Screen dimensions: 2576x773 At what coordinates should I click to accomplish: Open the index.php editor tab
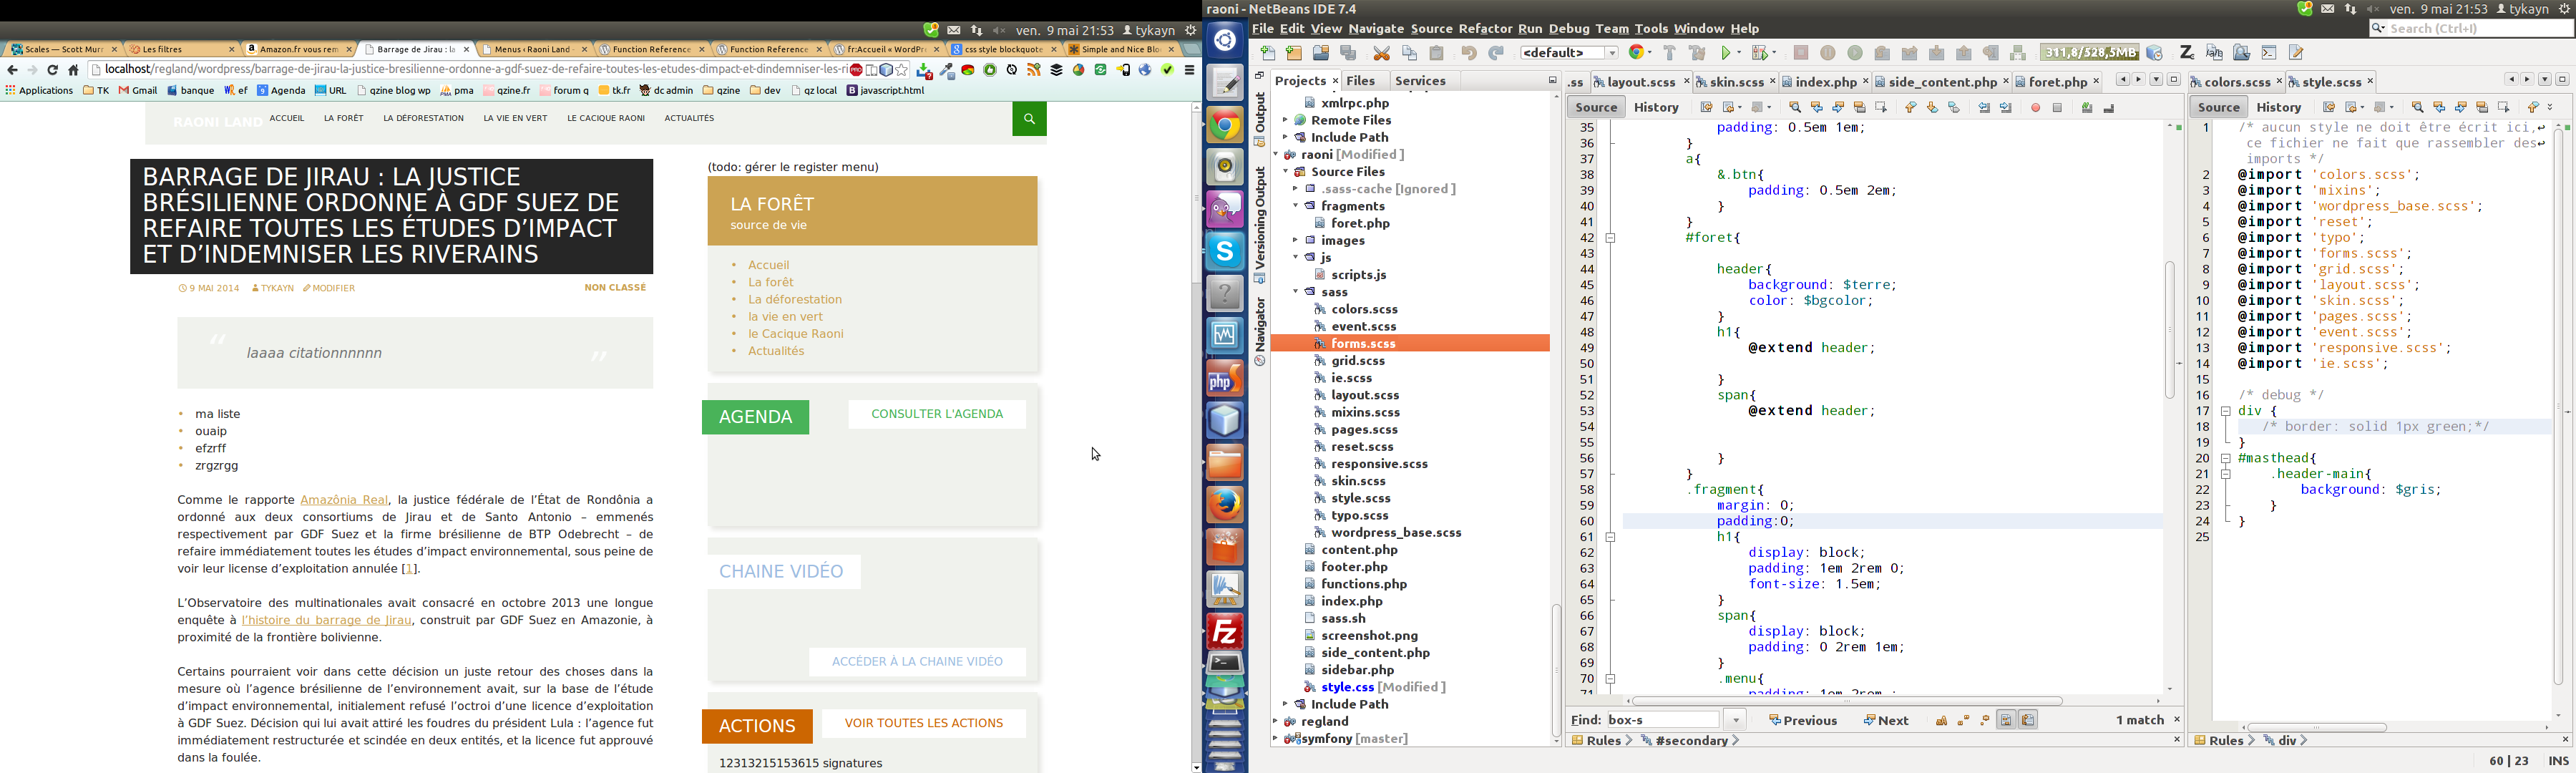point(1825,82)
